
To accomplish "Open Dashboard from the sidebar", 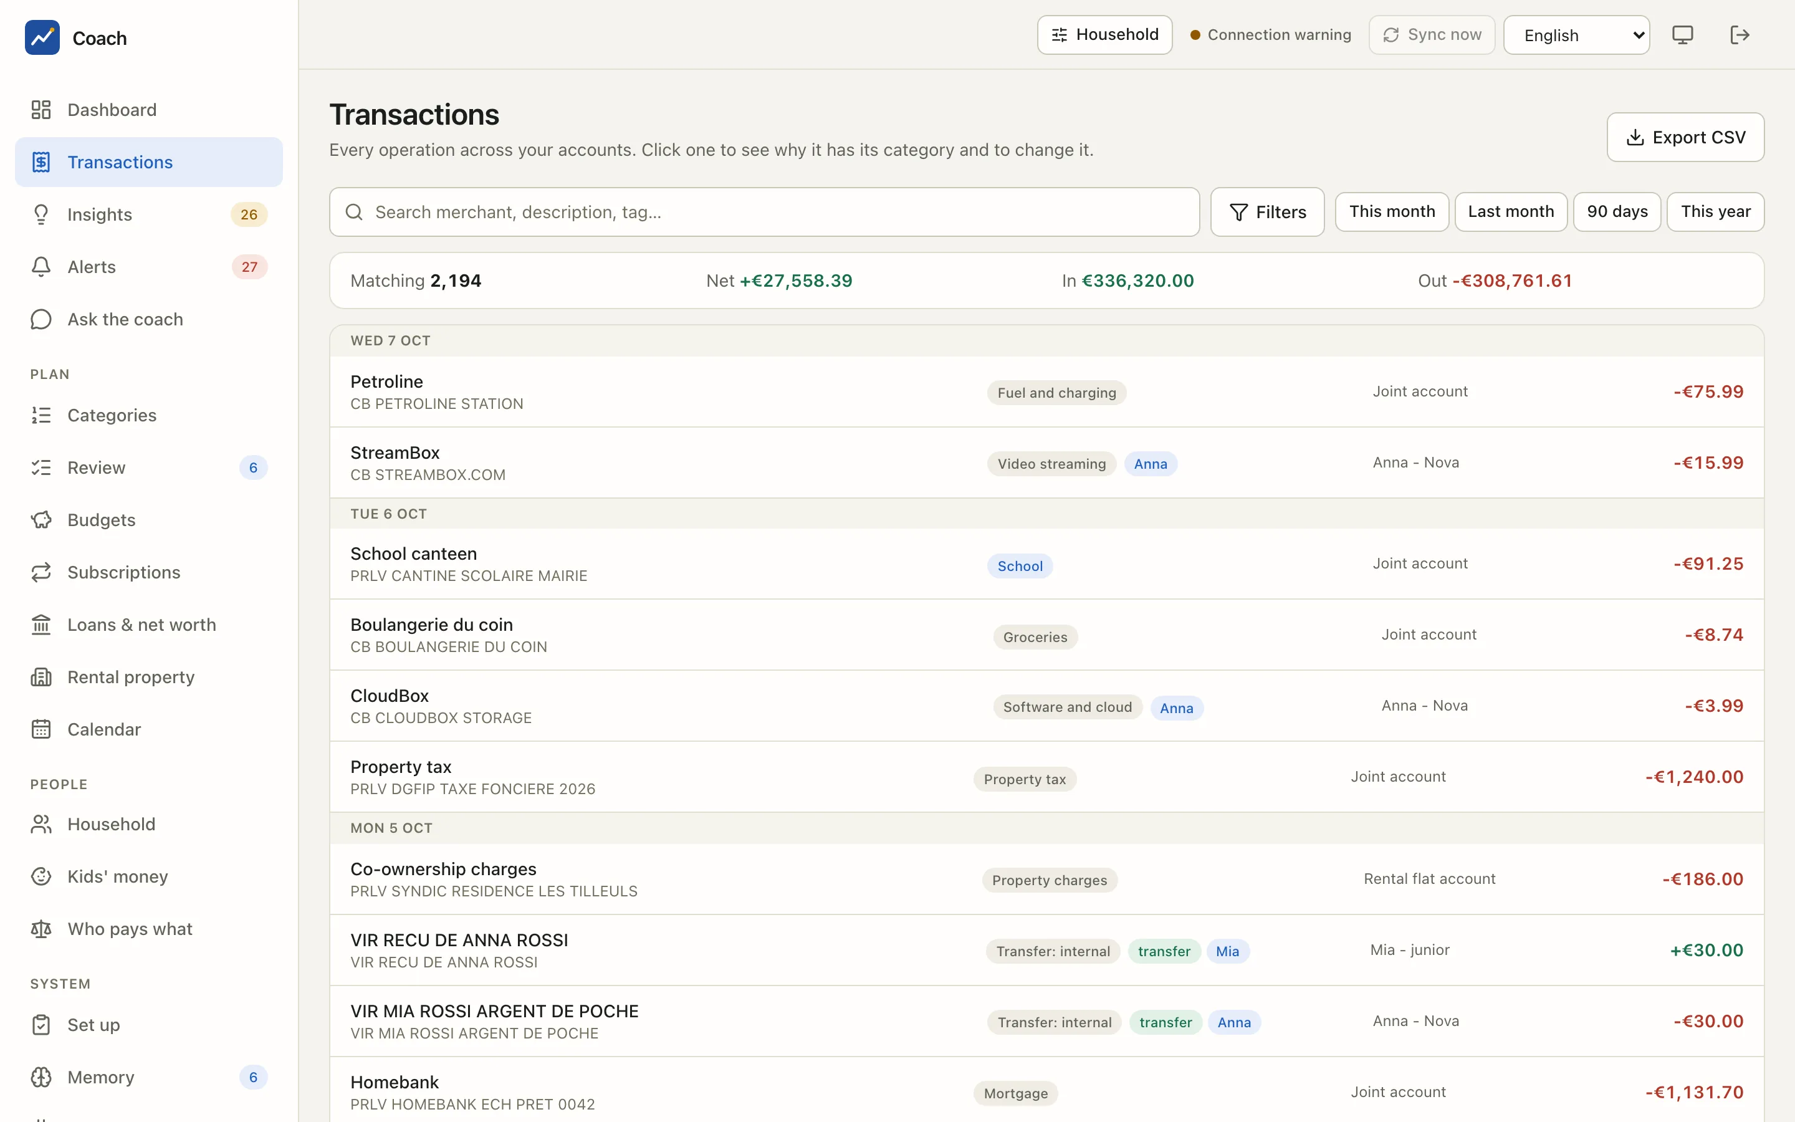I will (148, 110).
